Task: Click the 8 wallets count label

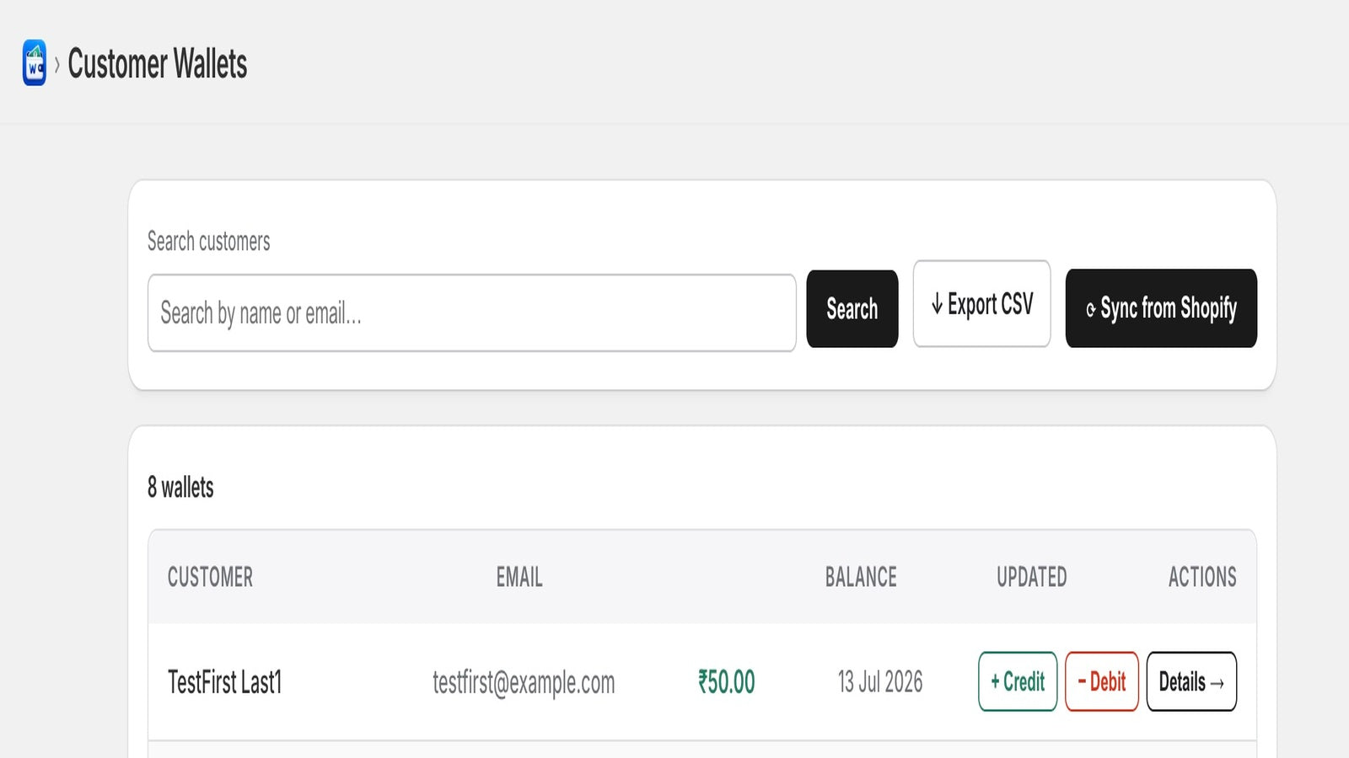Action: click(180, 487)
